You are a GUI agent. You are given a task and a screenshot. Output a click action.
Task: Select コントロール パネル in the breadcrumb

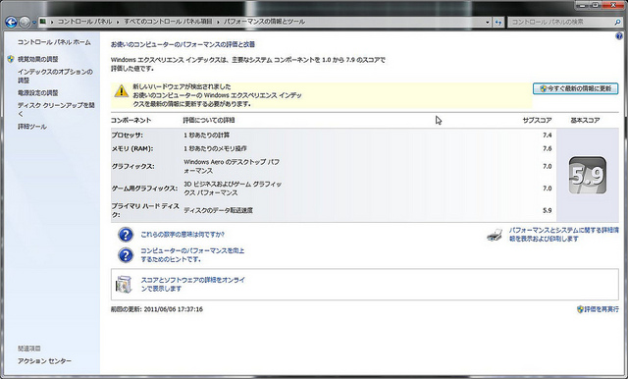click(84, 22)
